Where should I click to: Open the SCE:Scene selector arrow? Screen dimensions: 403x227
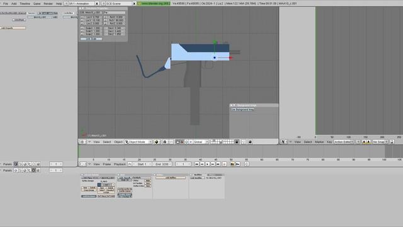click(103, 4)
